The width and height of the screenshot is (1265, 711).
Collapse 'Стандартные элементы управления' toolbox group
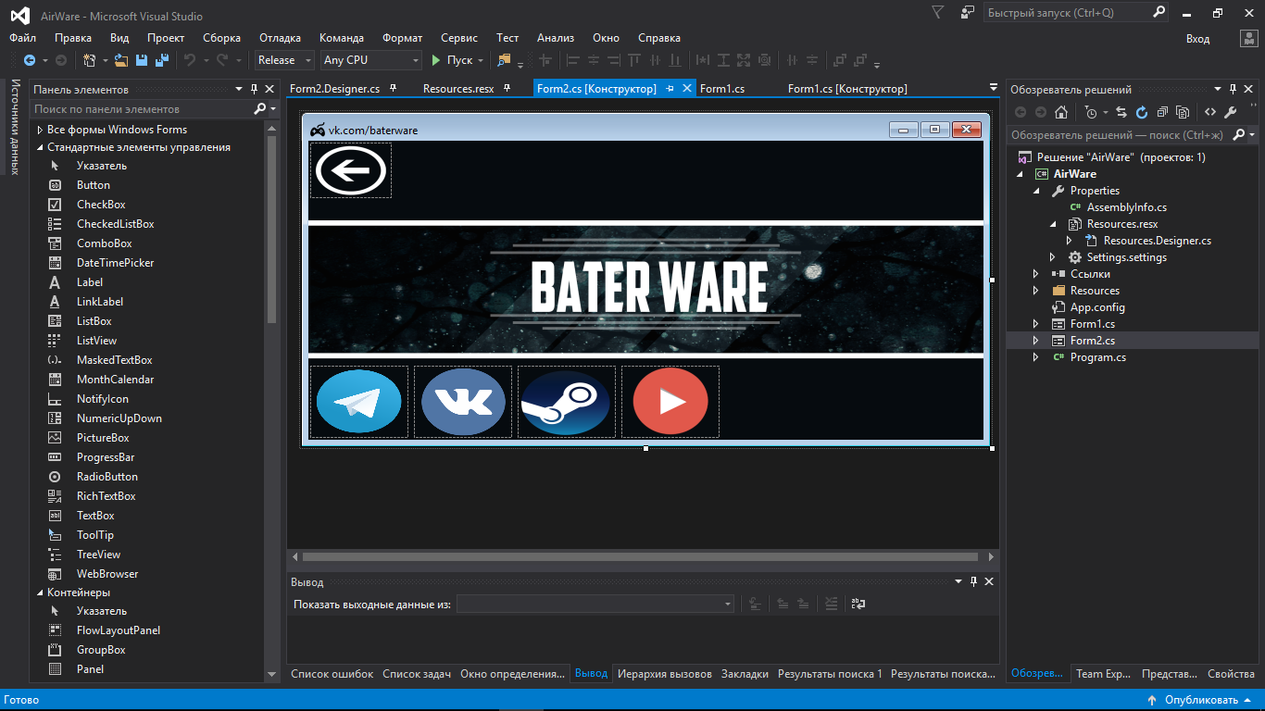coord(40,147)
